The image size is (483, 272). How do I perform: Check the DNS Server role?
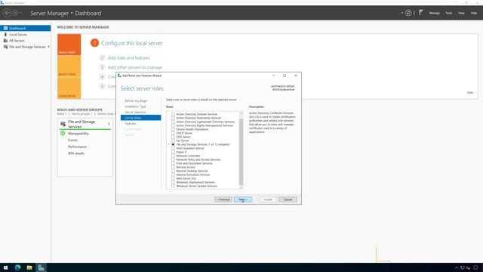[173, 137]
